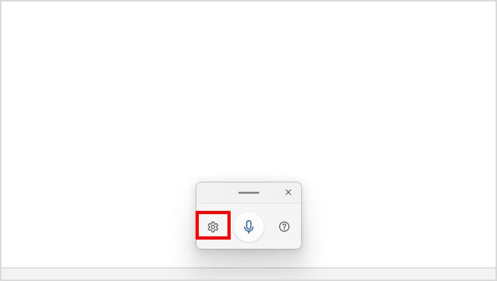Click the circled question mark icon
497x281 pixels.
284,227
